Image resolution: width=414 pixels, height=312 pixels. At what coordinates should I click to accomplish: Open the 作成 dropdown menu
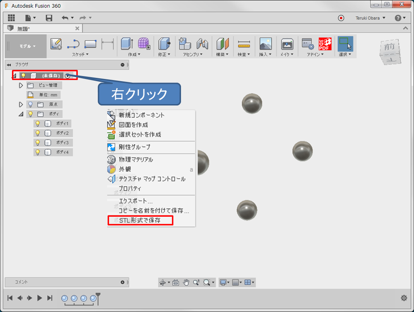point(134,54)
